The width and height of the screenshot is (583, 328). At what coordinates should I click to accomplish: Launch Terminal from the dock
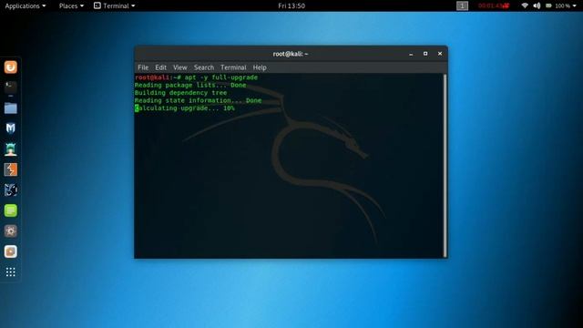[x=10, y=87]
